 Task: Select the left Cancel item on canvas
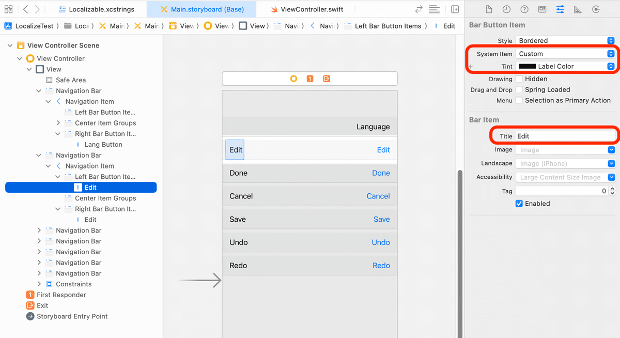pyautogui.click(x=241, y=196)
